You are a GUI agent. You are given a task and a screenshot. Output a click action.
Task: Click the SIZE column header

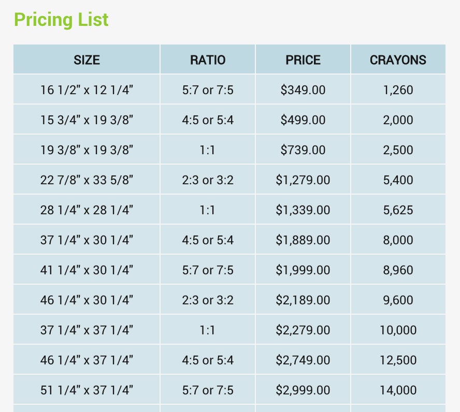coord(87,60)
